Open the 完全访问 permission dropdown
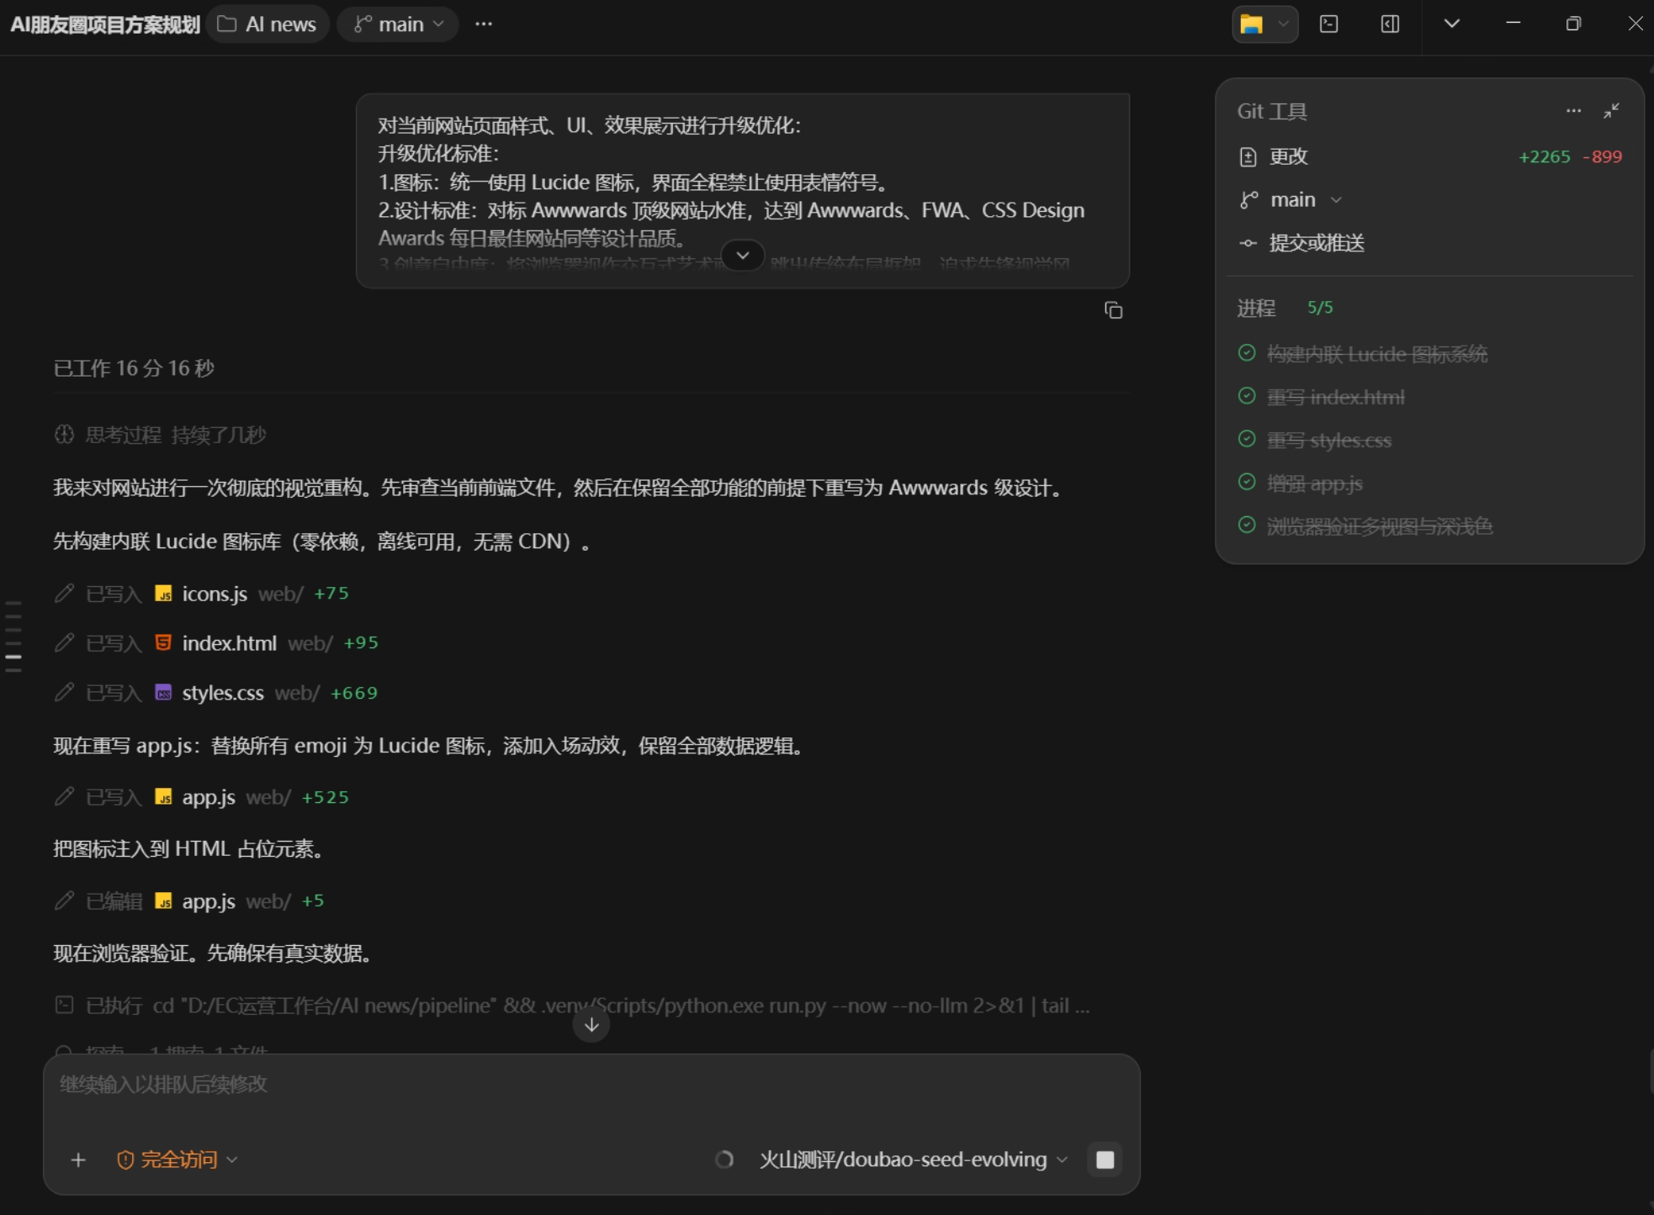Screen dimensions: 1654x1215 click(x=178, y=1160)
